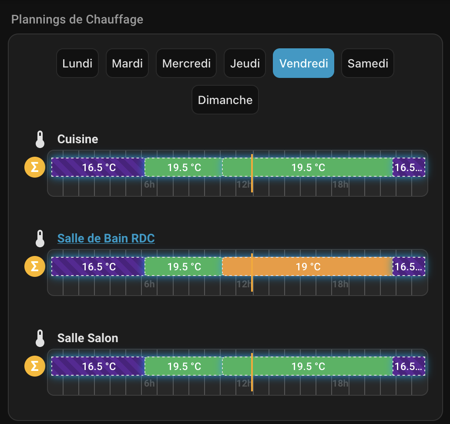Screen dimensions: 450x424
Task: Click the Salle Salon thermometer icon
Action: [x=40, y=338]
